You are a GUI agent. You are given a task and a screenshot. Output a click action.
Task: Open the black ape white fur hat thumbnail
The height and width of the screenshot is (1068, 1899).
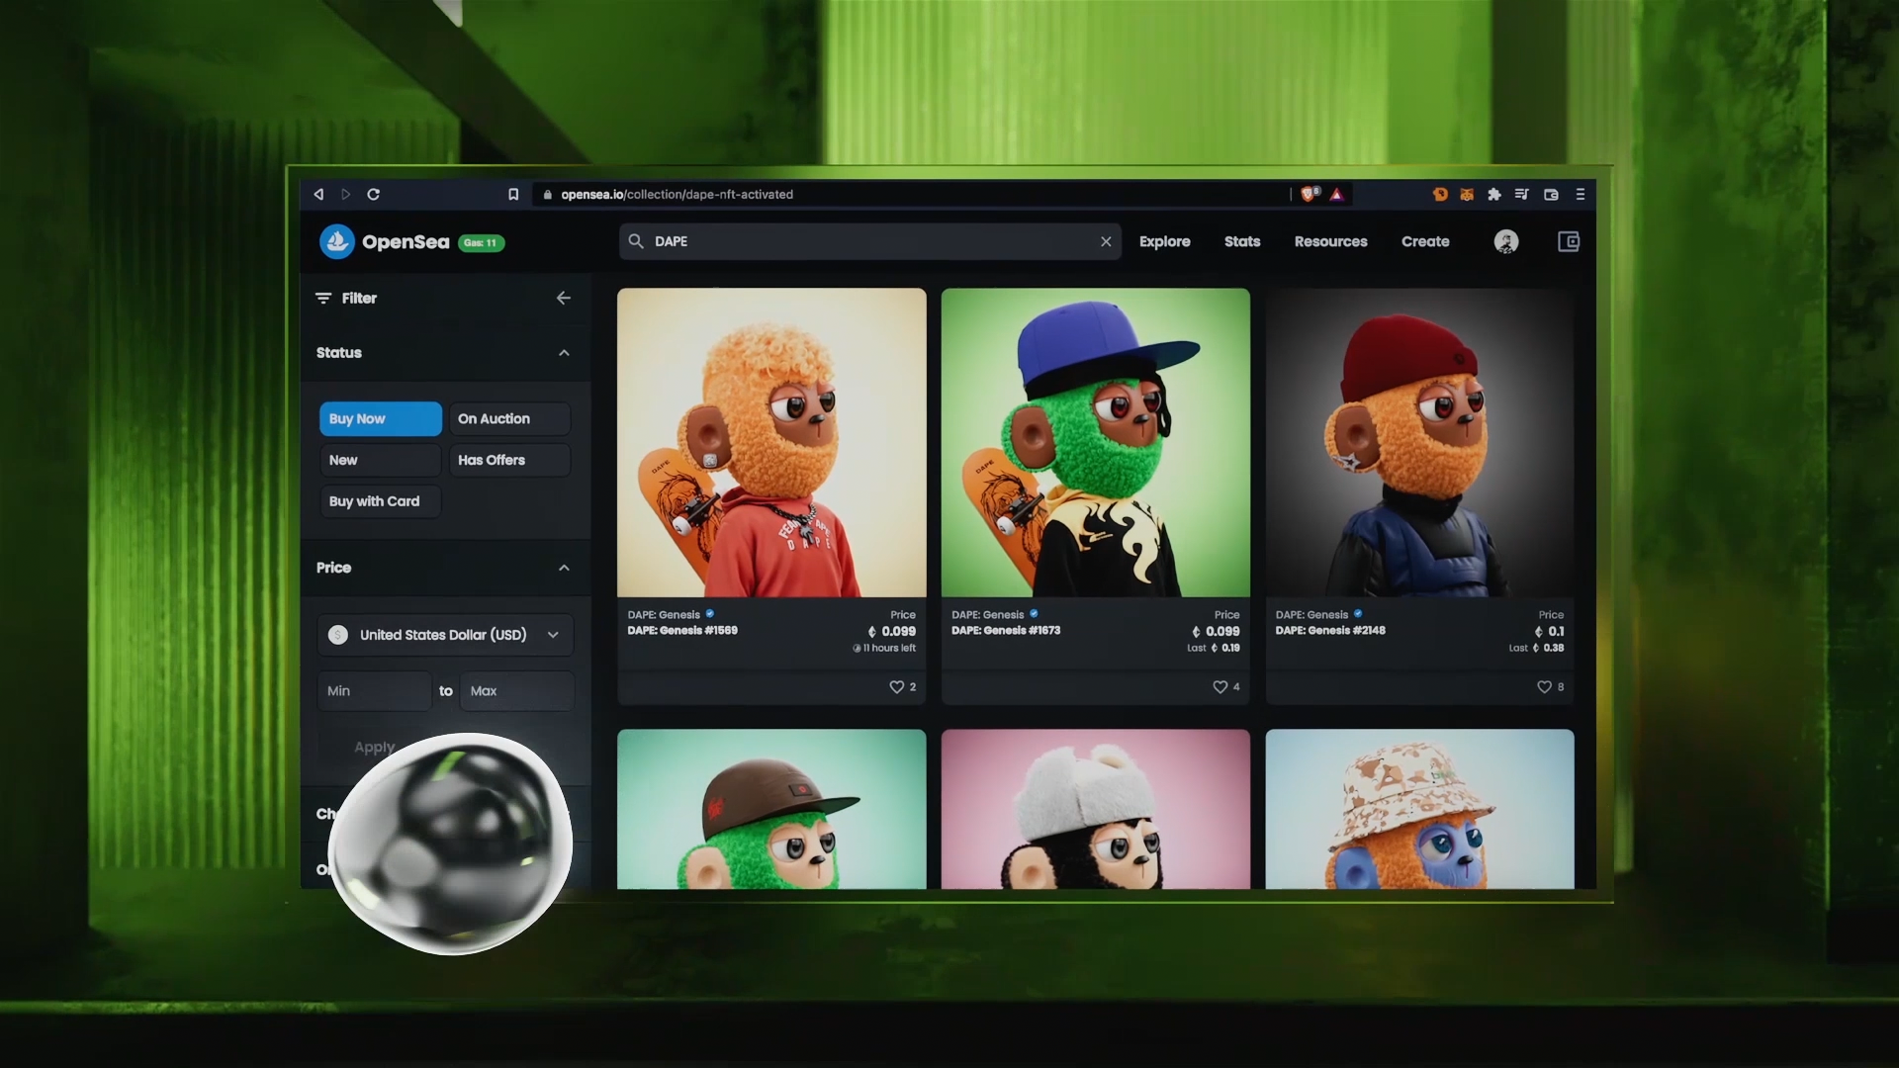[x=1096, y=809]
